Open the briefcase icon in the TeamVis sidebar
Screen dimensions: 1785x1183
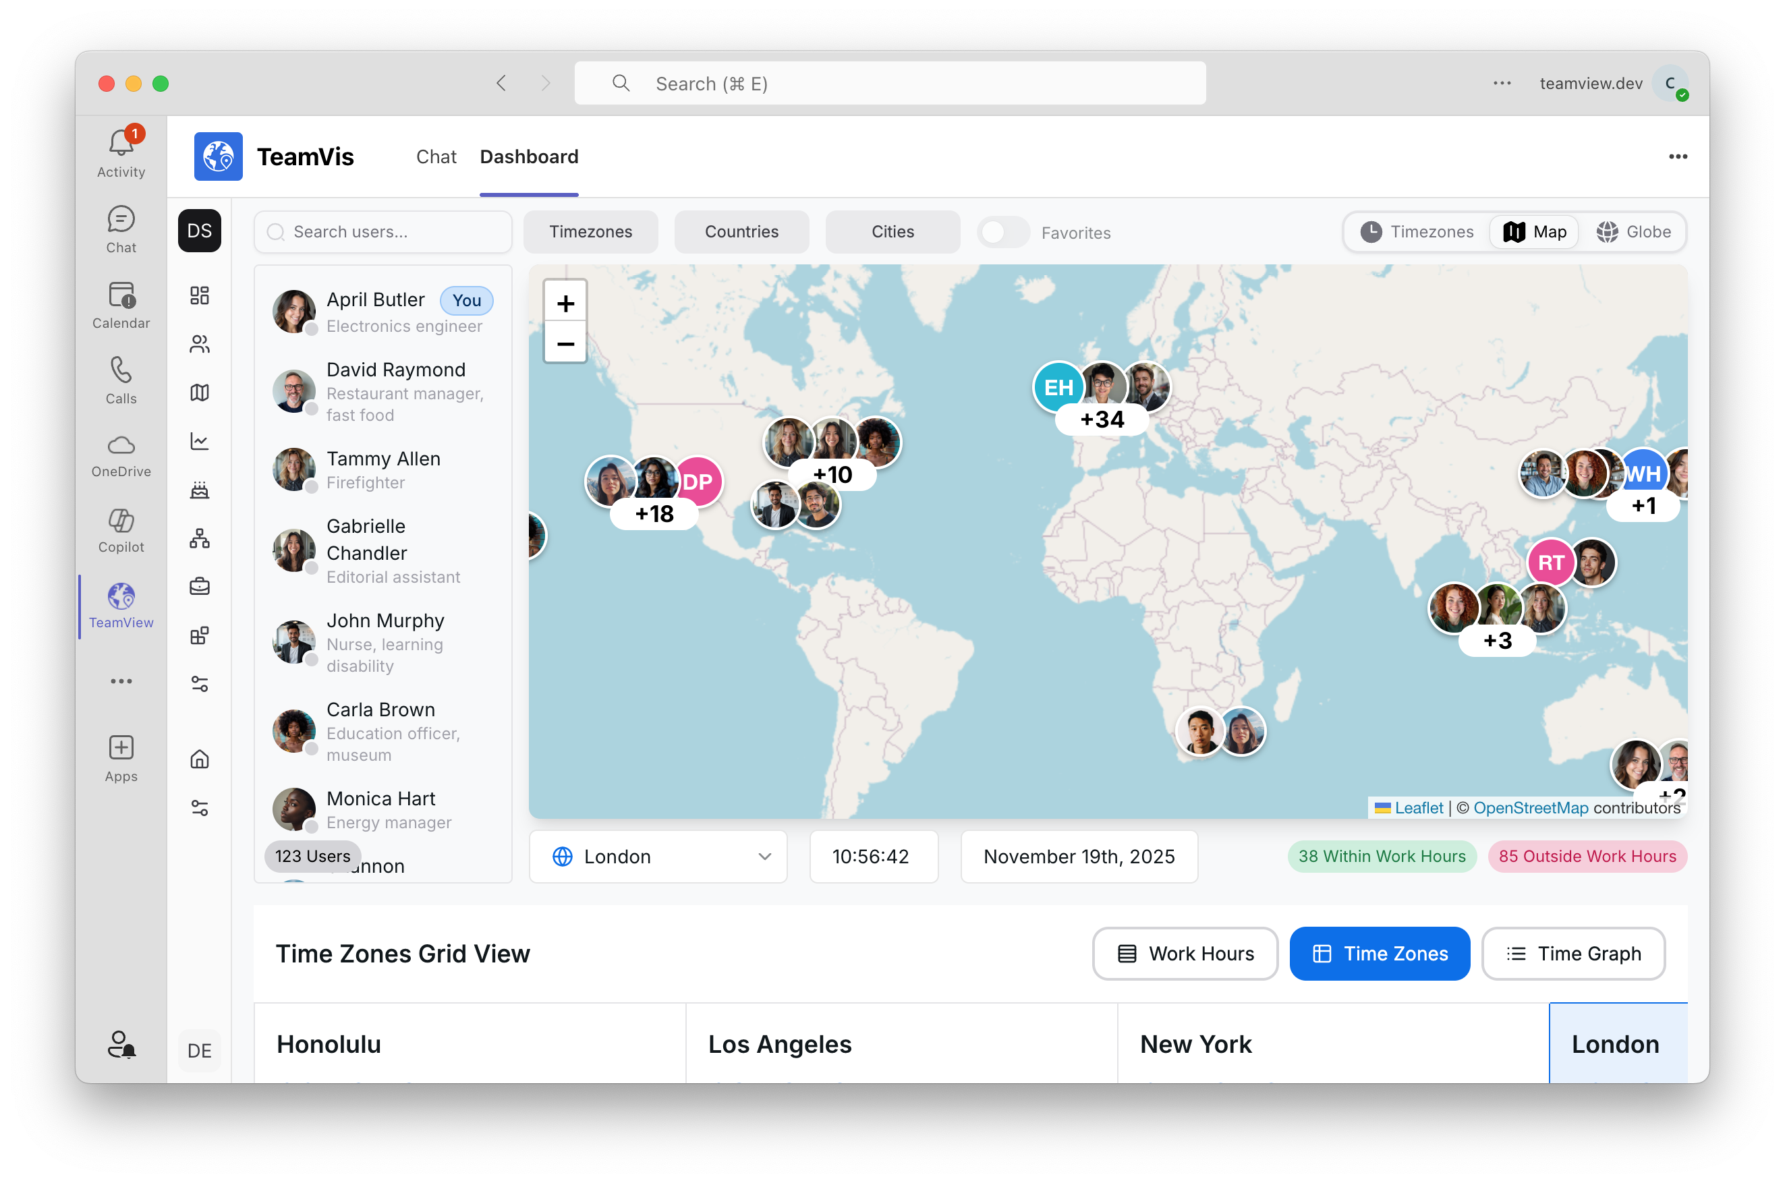(x=199, y=586)
